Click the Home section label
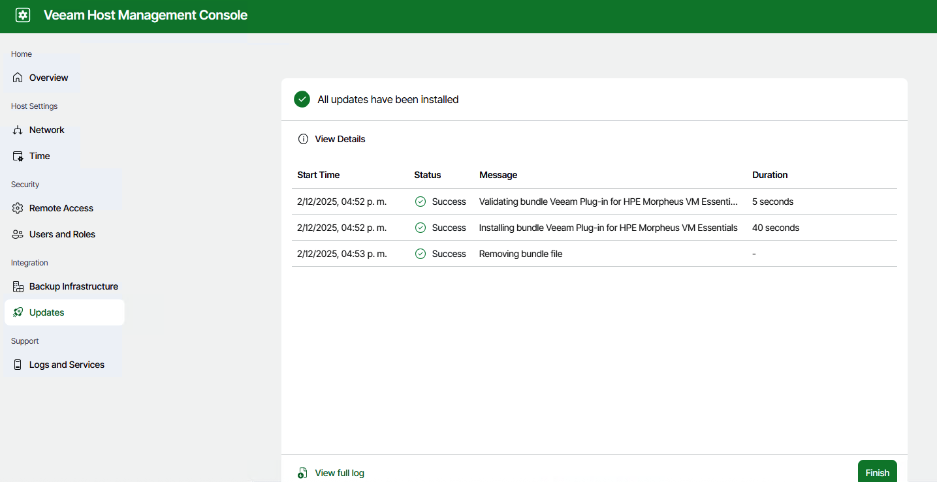The height and width of the screenshot is (482, 937). click(x=22, y=54)
